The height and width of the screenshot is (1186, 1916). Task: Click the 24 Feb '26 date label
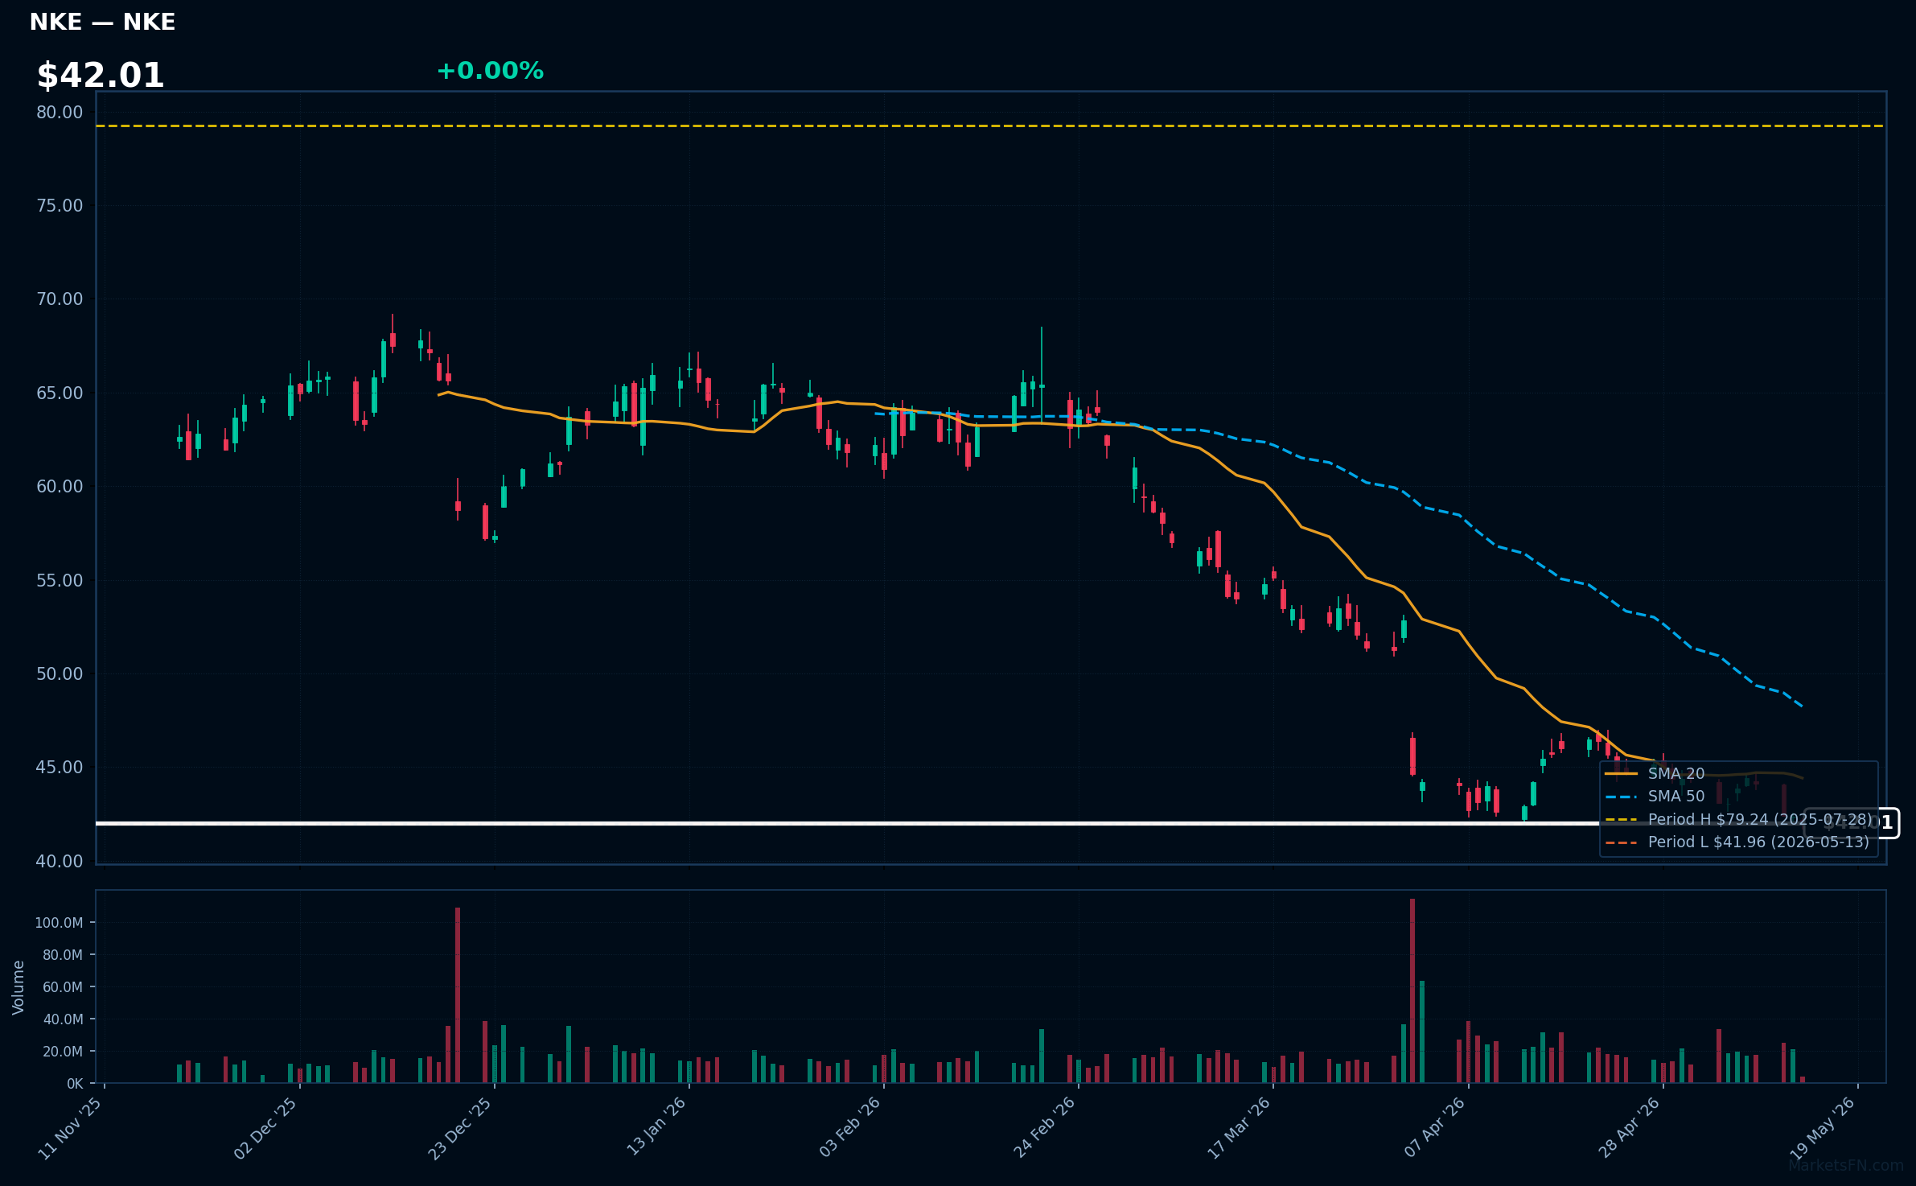[x=1044, y=1128]
